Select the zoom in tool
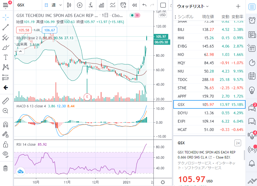 (6, 111)
